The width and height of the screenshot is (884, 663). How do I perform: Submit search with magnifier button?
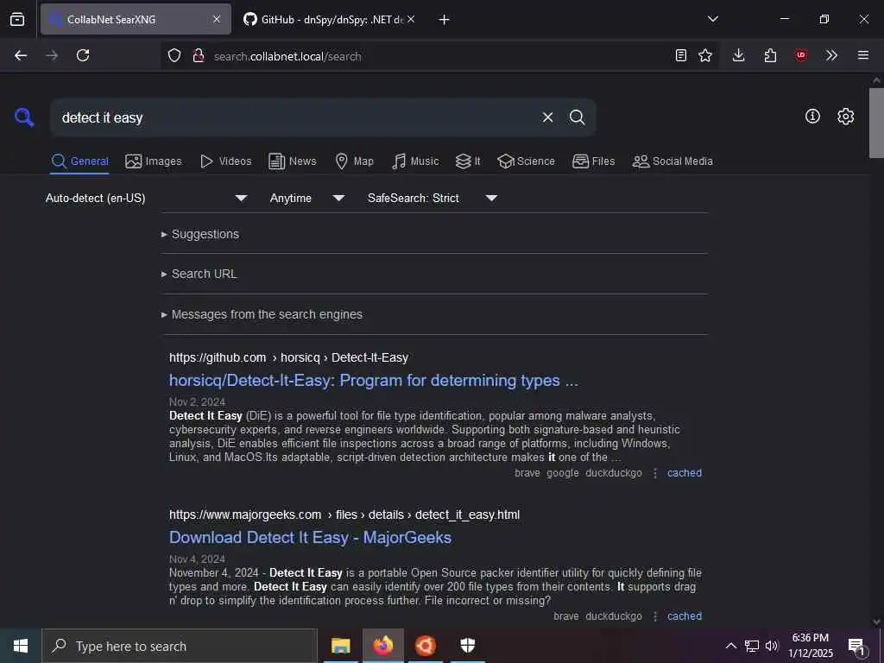(x=577, y=117)
